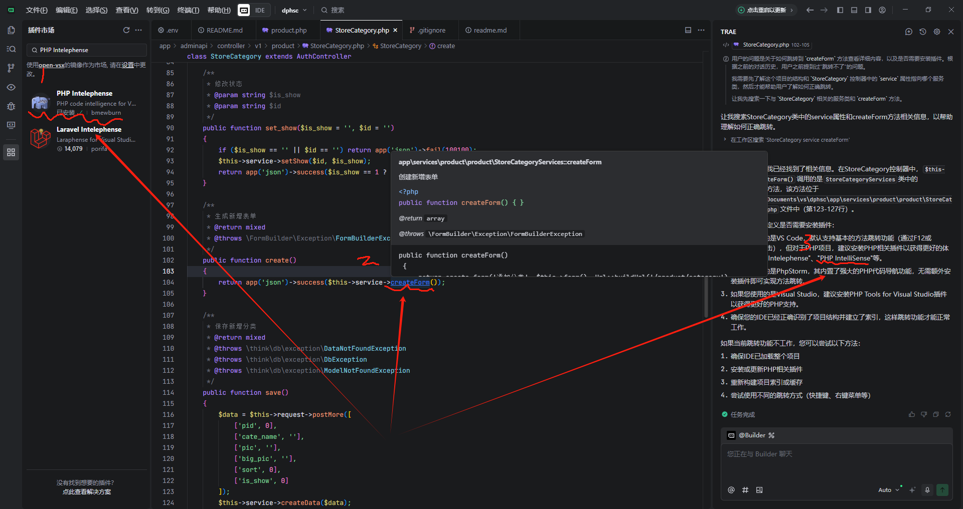Copy the AI response with copy icon
This screenshot has width=963, height=509.
(x=935, y=414)
